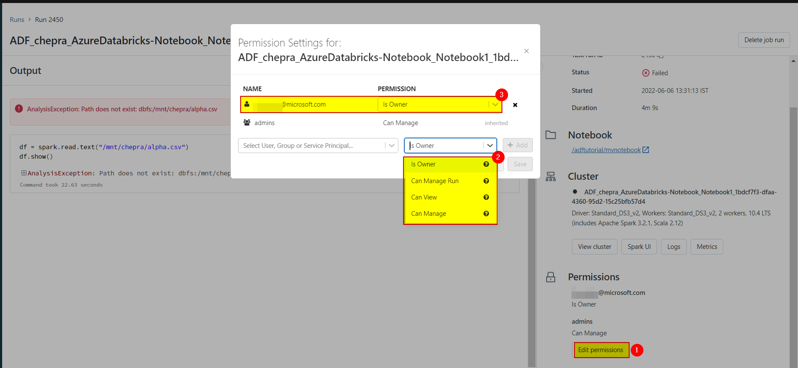Click the group icon beside admins

(247, 123)
